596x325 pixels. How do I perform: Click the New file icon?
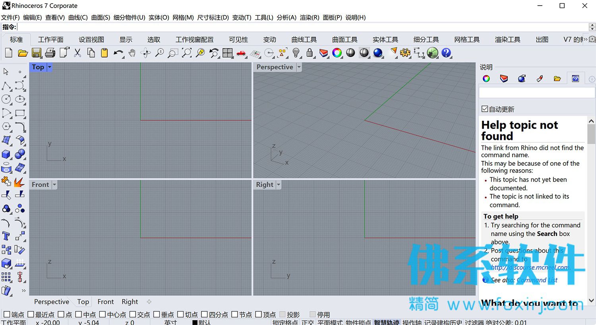pyautogui.click(x=9, y=53)
